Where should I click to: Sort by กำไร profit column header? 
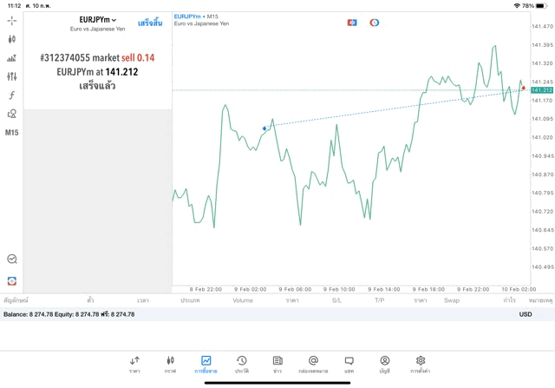[509, 300]
